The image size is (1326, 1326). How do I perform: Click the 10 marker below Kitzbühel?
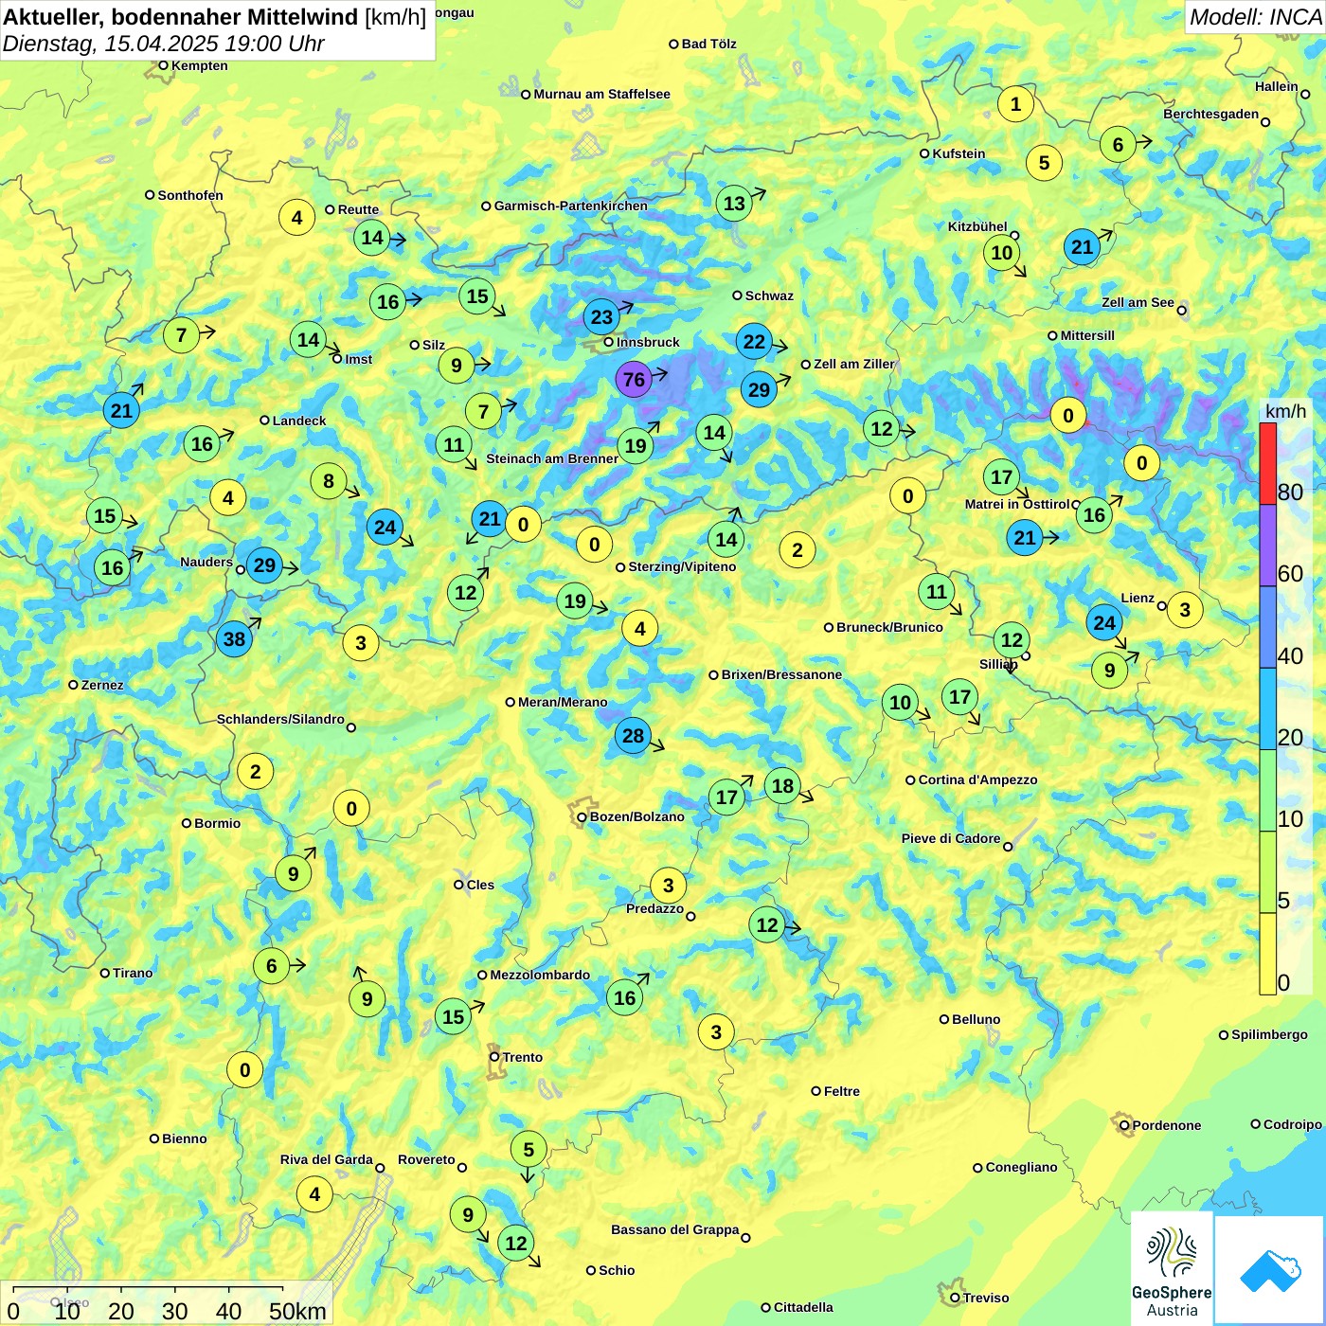pos(1001,253)
